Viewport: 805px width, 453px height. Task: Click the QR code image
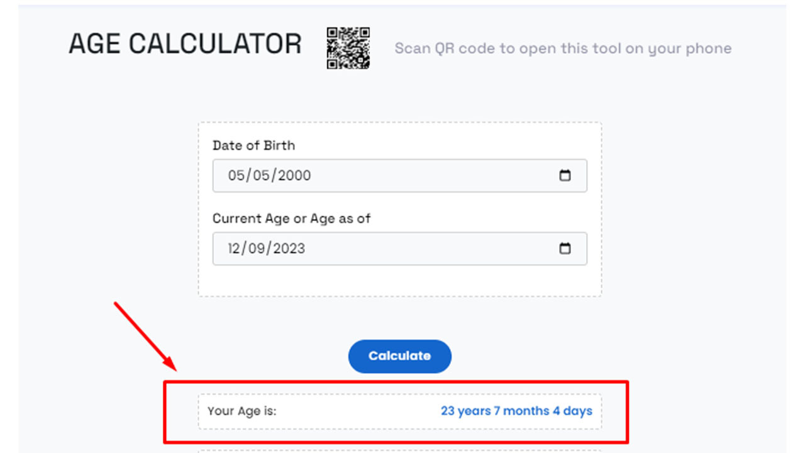tap(348, 48)
